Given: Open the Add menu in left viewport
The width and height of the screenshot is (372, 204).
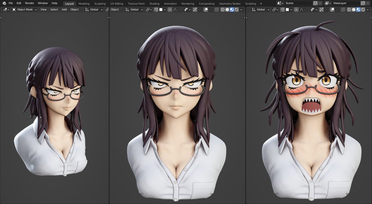Looking at the screenshot, I should [64, 10].
